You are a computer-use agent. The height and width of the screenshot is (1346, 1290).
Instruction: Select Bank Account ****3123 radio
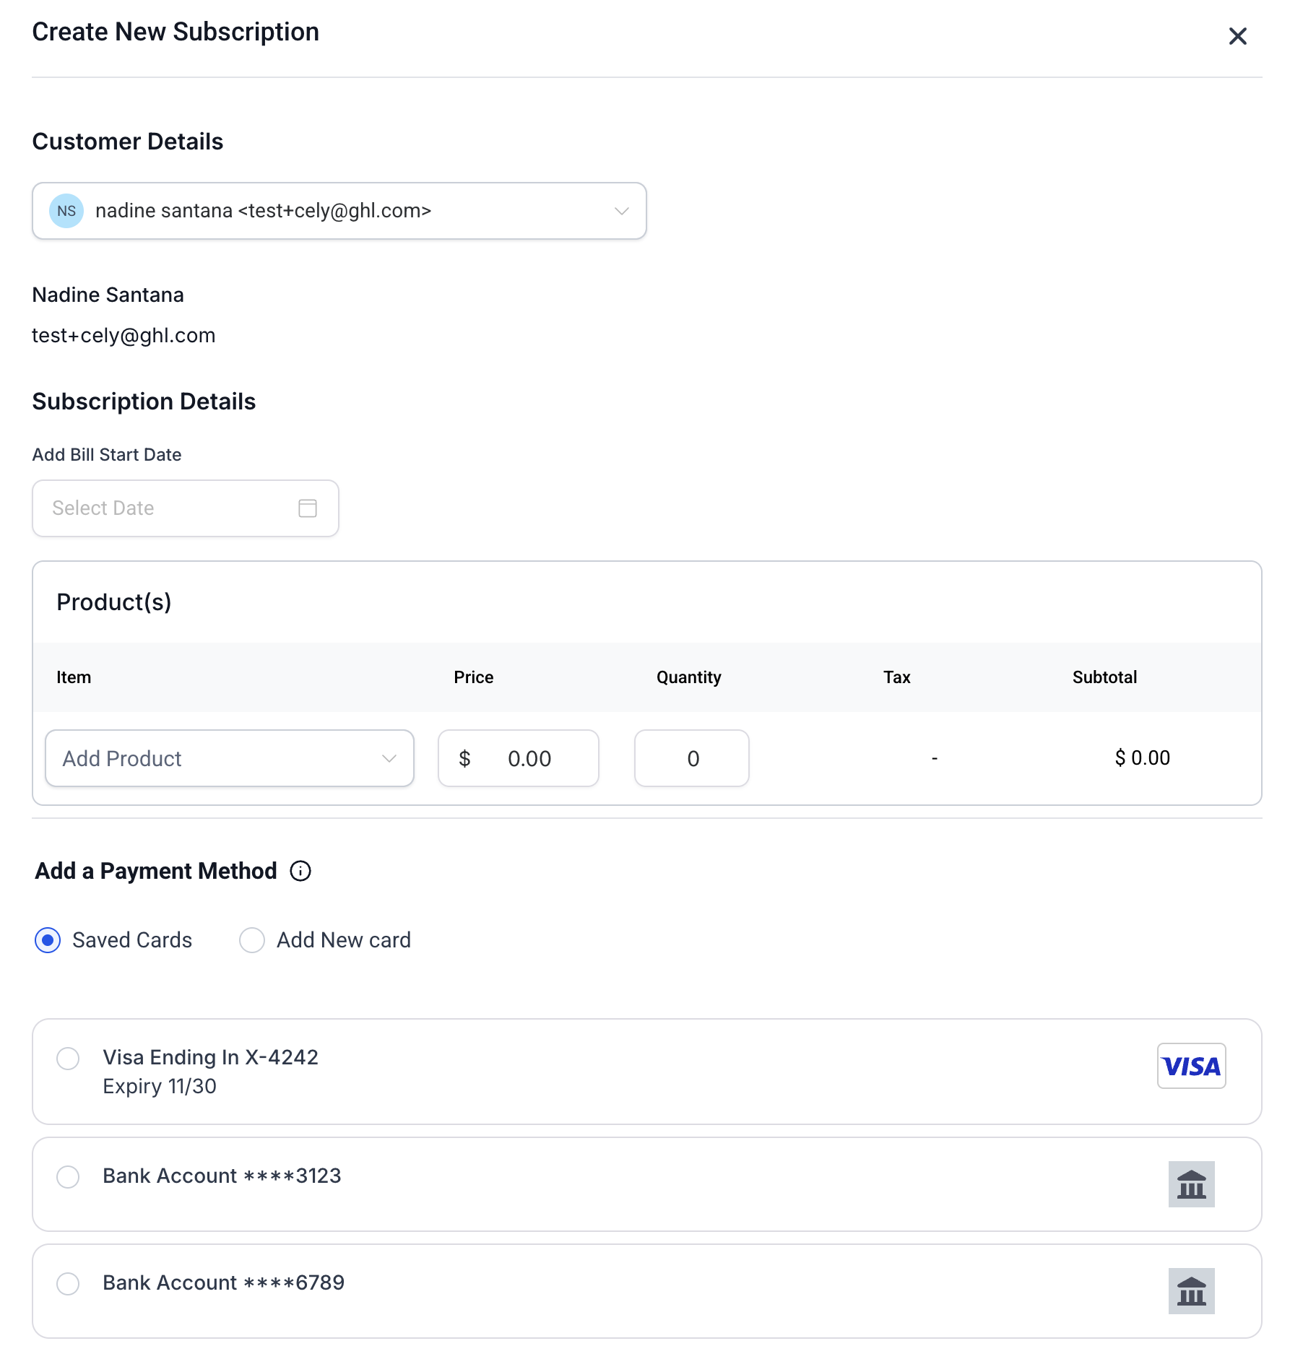point(68,1177)
